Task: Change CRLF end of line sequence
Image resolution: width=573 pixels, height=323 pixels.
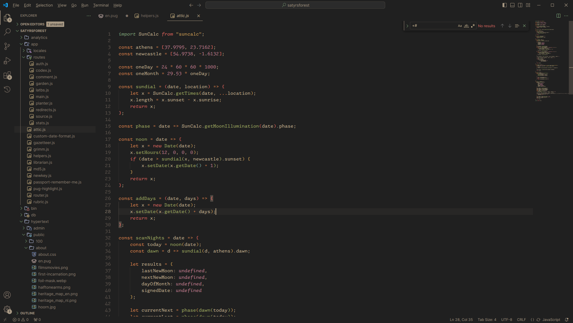Action: (x=521, y=319)
